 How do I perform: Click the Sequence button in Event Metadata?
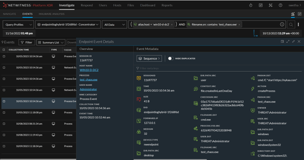coord(149,58)
